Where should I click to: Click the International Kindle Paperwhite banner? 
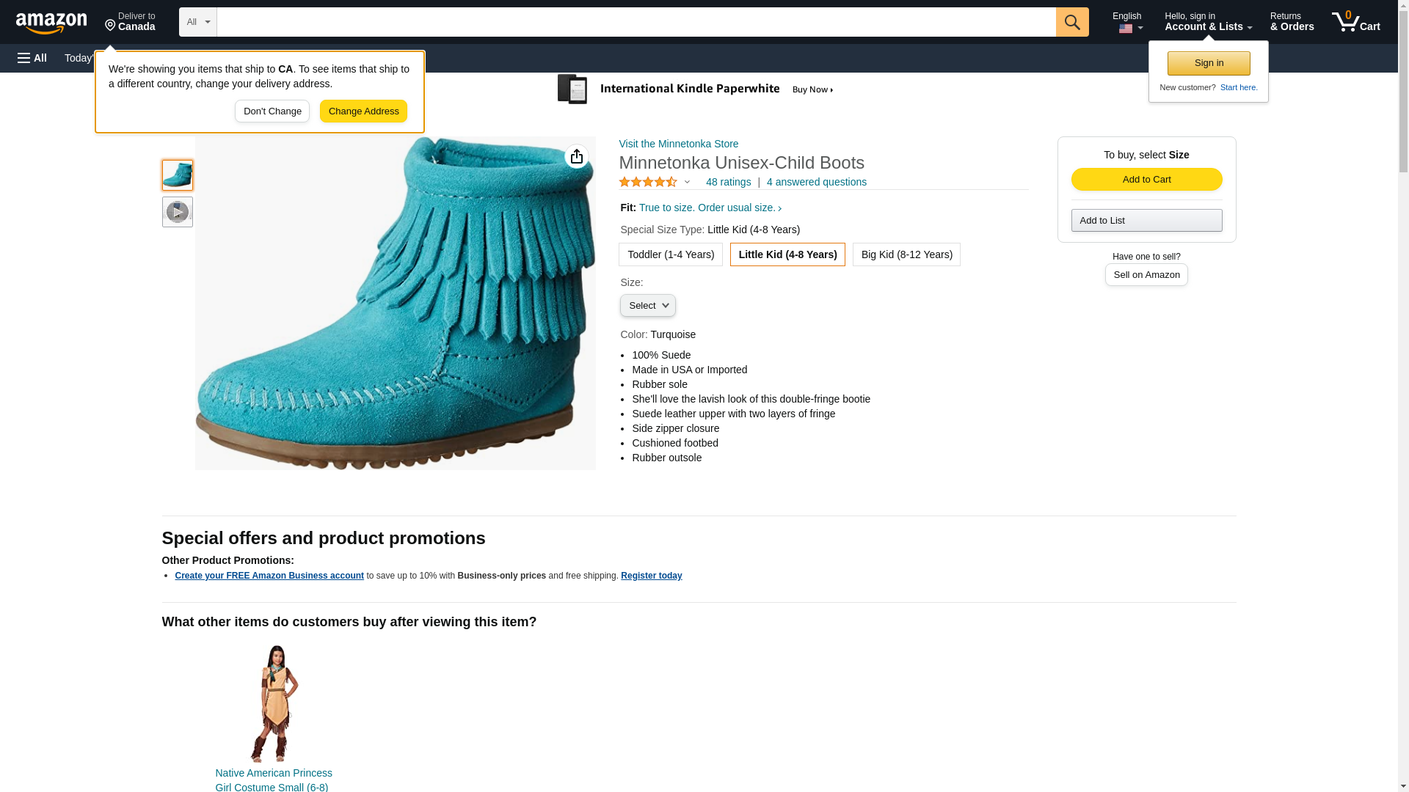click(696, 89)
